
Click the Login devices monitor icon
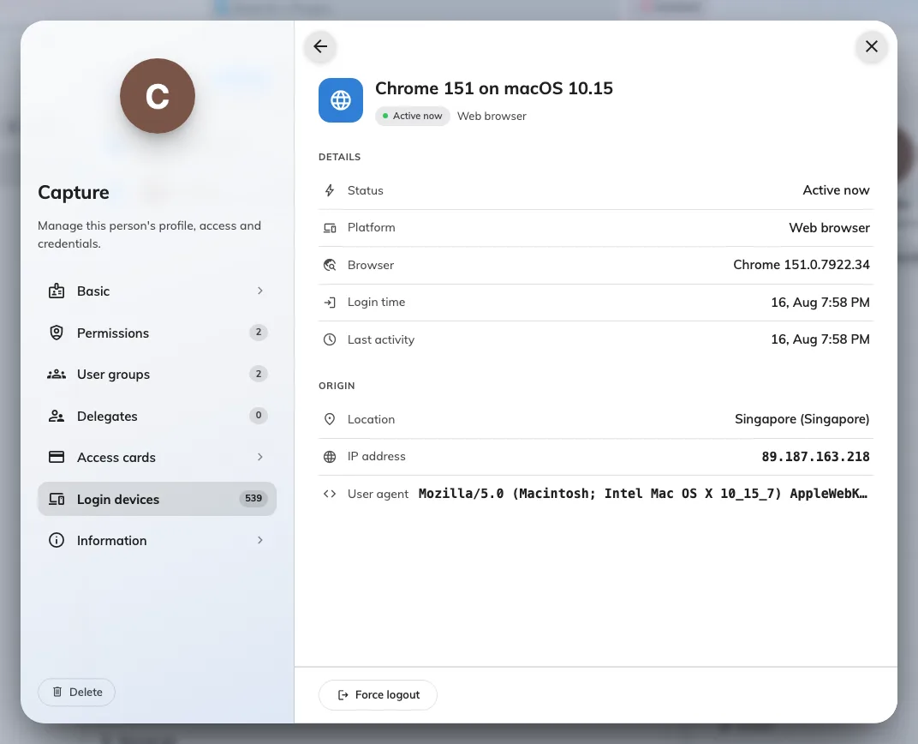click(57, 499)
